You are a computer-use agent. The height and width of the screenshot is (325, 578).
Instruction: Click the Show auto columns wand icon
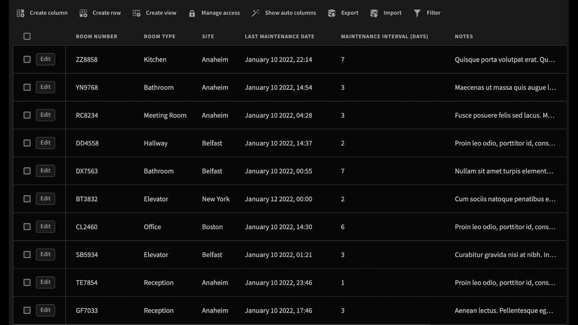tap(255, 13)
